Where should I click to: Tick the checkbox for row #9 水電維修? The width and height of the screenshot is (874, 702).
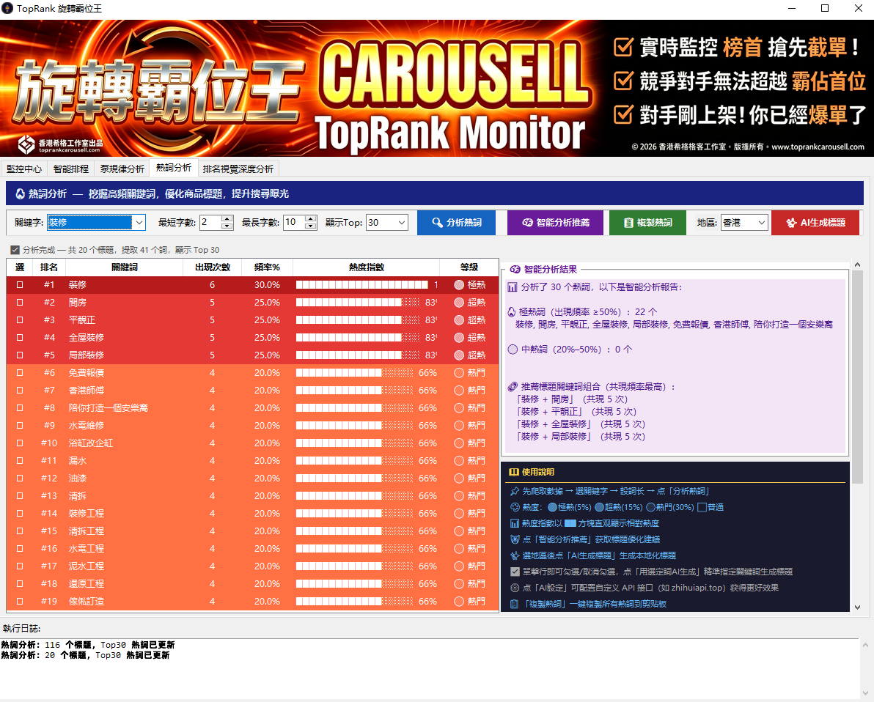coord(20,426)
